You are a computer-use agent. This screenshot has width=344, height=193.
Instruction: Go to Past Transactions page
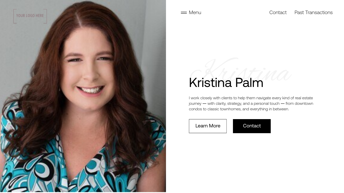click(314, 12)
